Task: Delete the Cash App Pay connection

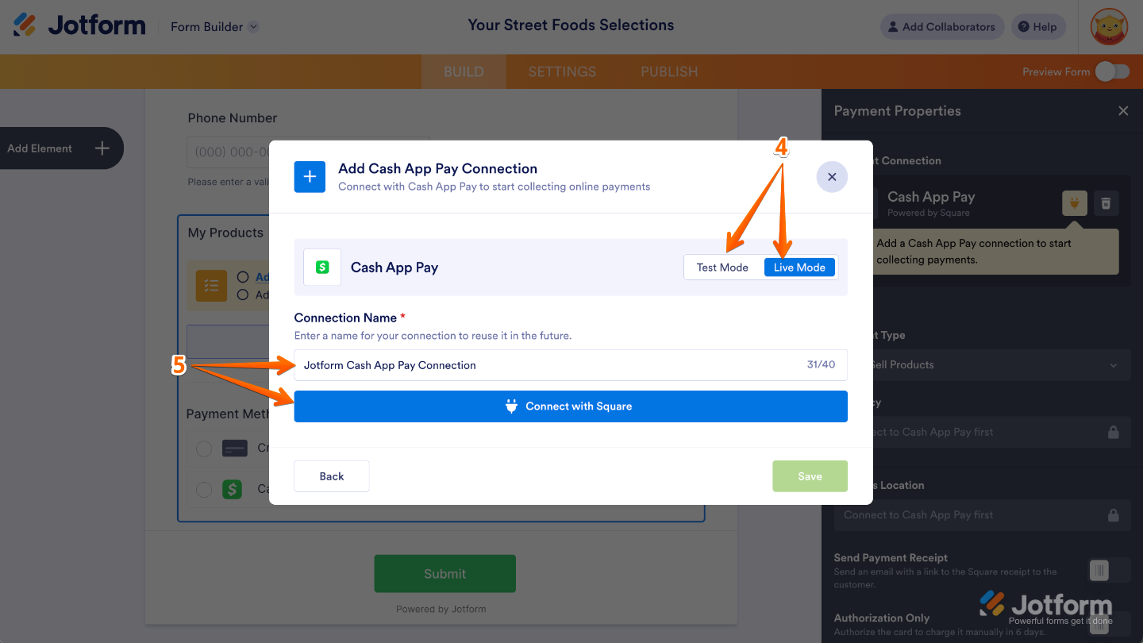Action: click(1106, 203)
